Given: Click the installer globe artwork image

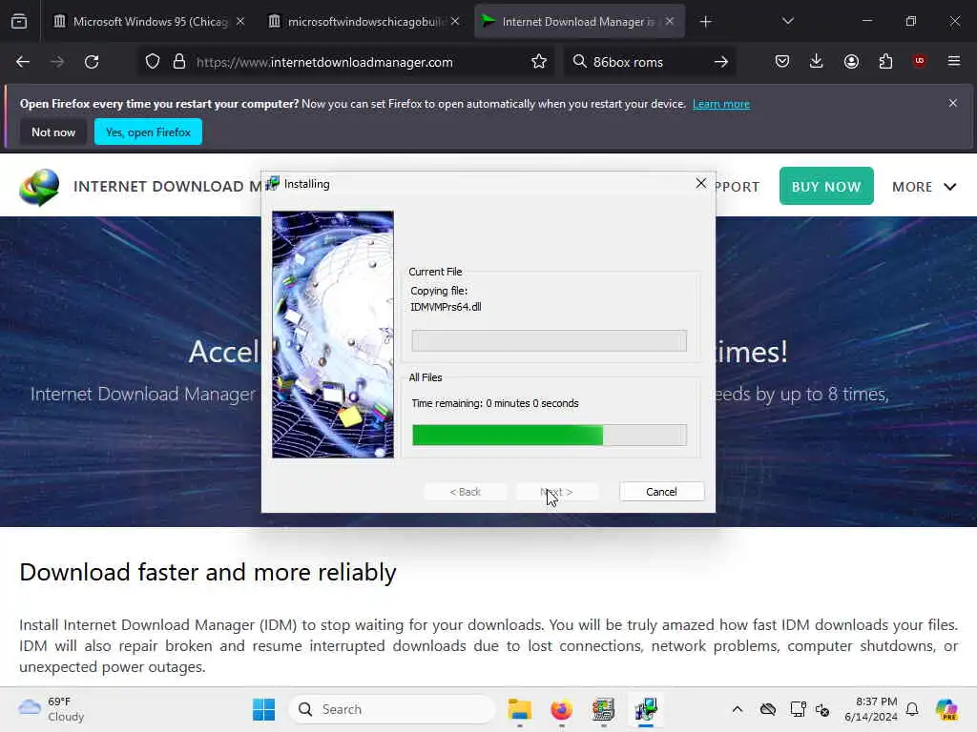Looking at the screenshot, I should pyautogui.click(x=333, y=335).
